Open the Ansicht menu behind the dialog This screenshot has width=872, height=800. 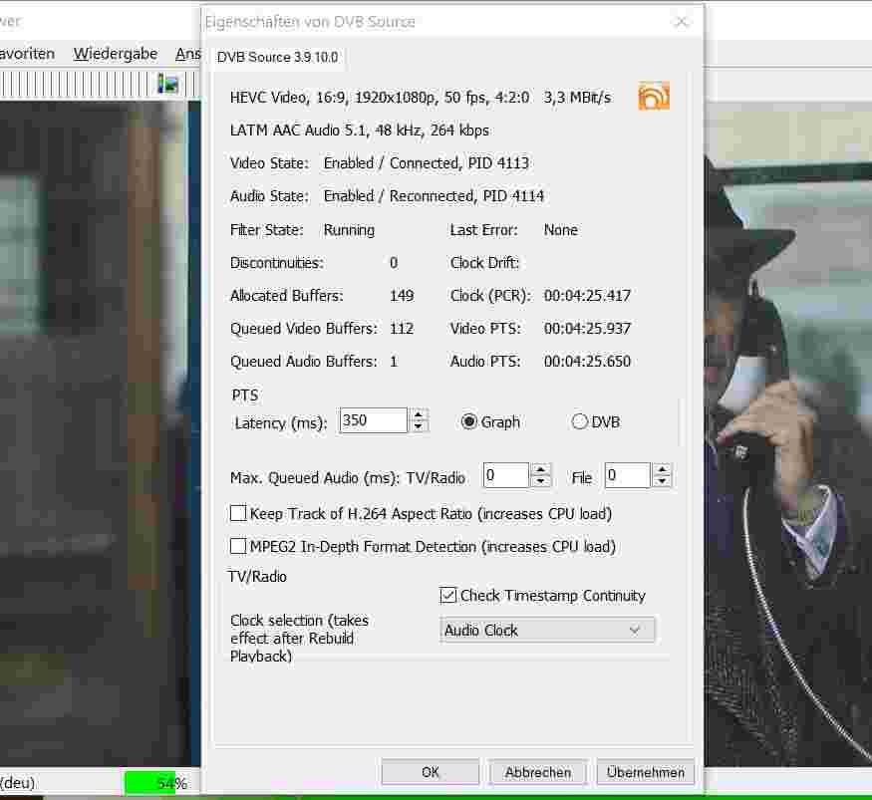[x=187, y=54]
